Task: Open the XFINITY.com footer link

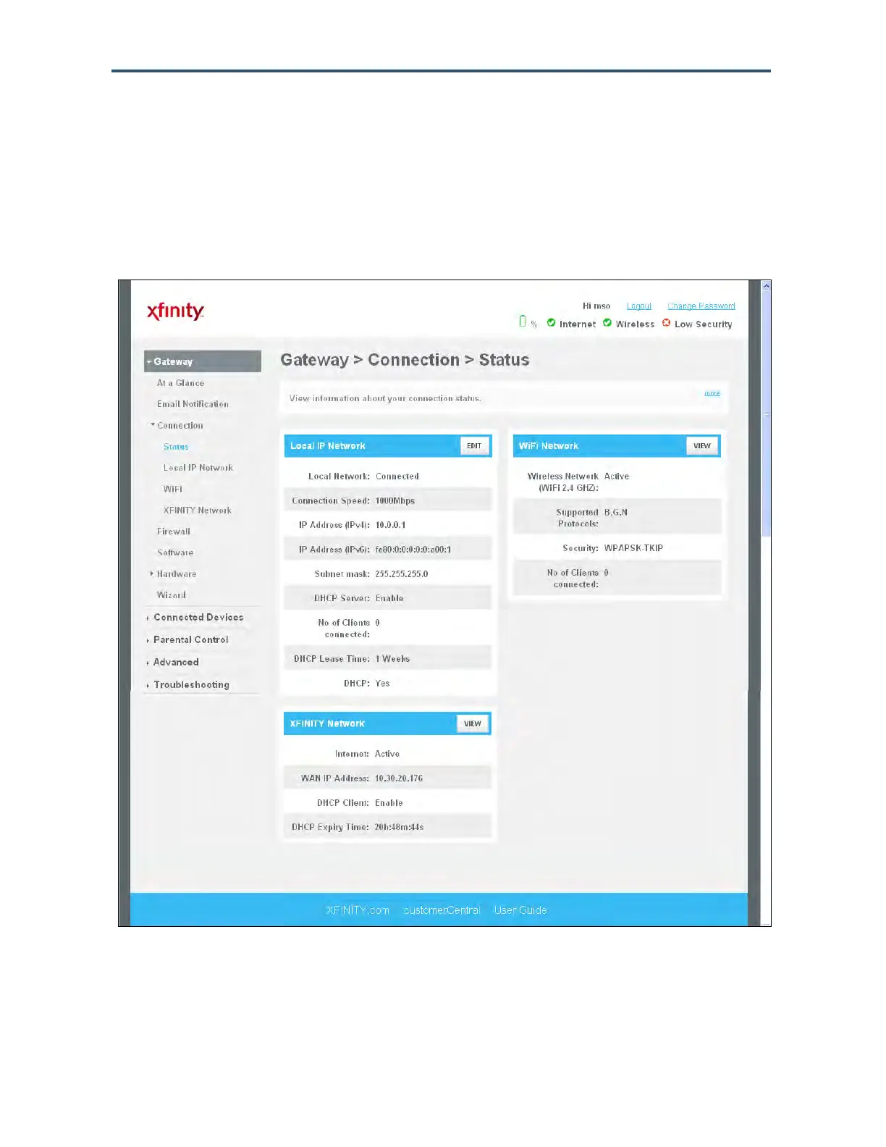Action: [x=358, y=910]
